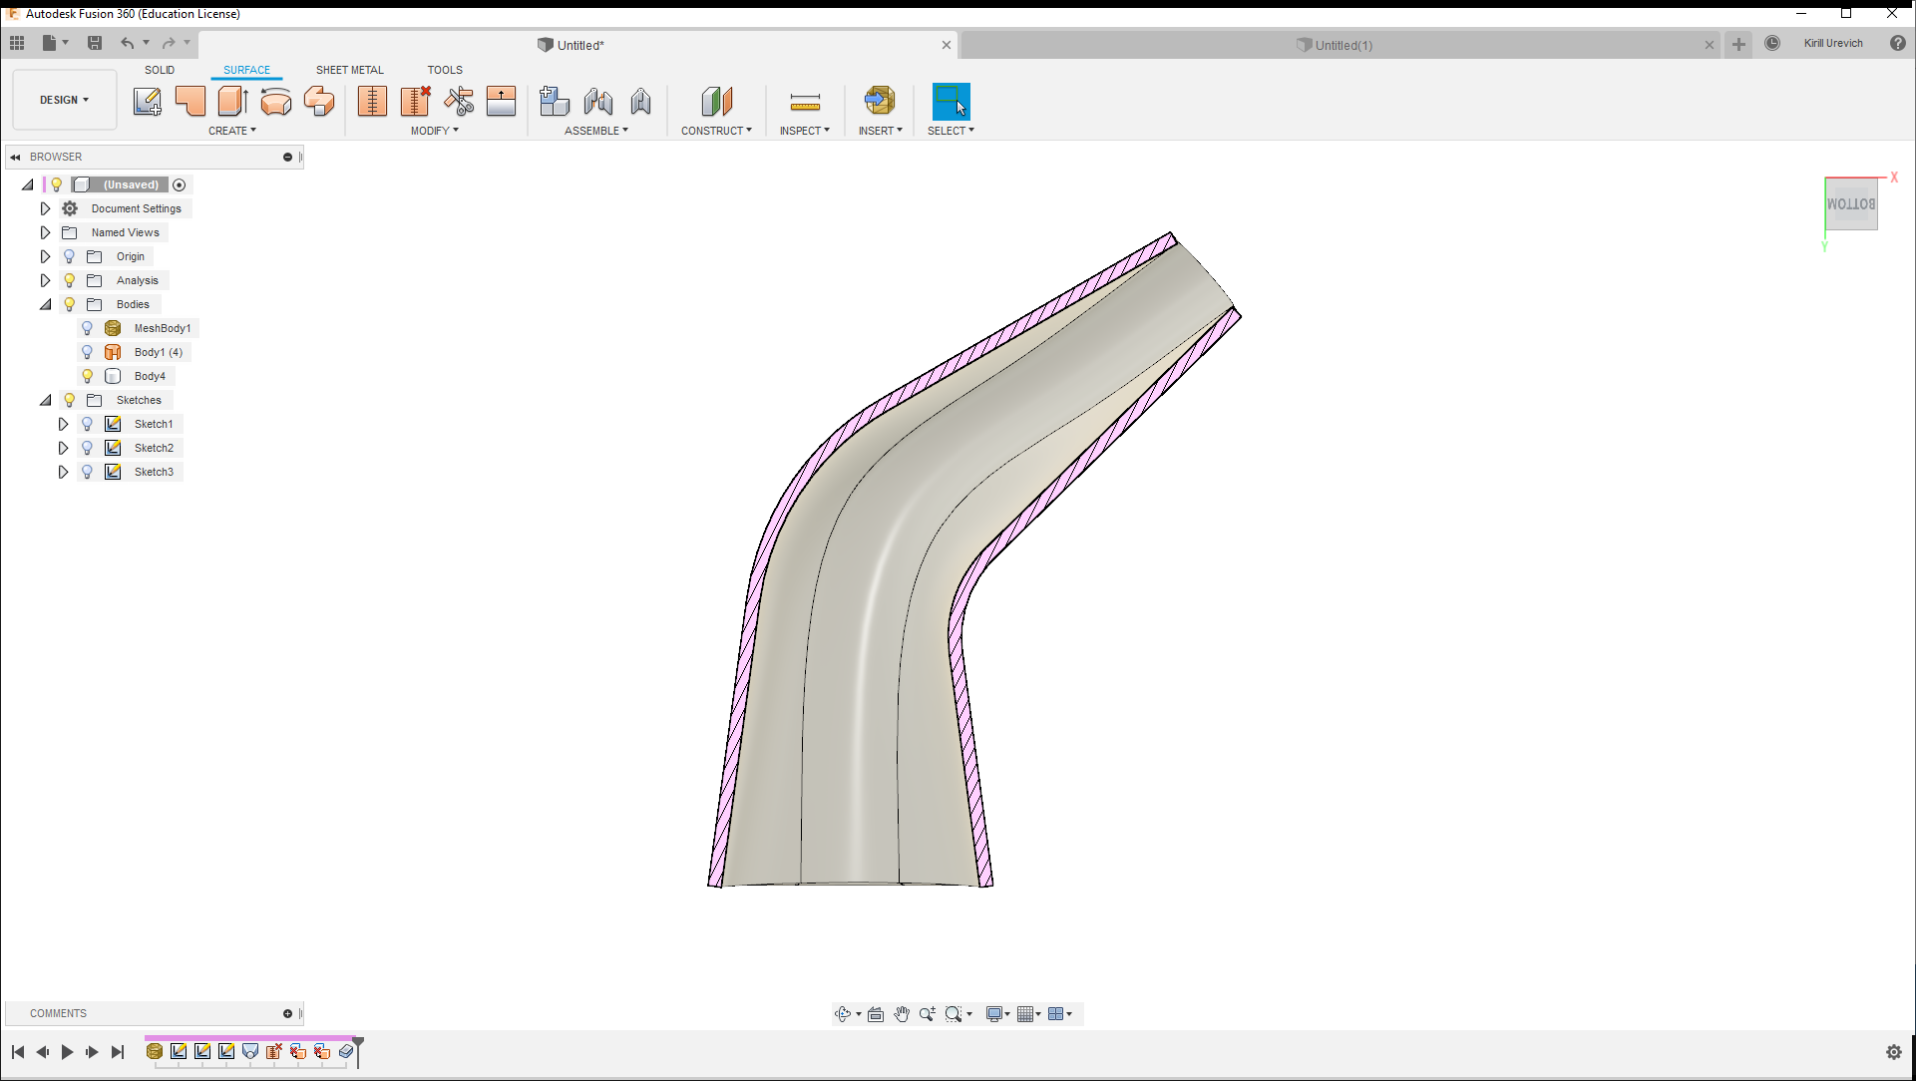Select the Create Sketch tool icon

click(x=148, y=101)
